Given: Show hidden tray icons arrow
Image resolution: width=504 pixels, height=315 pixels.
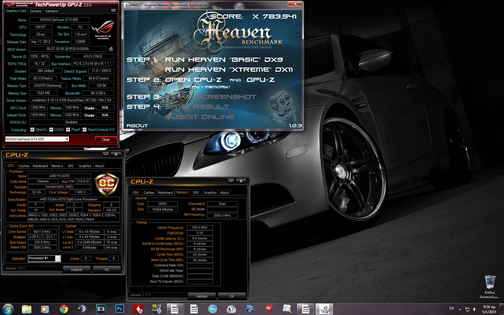Looking at the screenshot, I should (460, 309).
